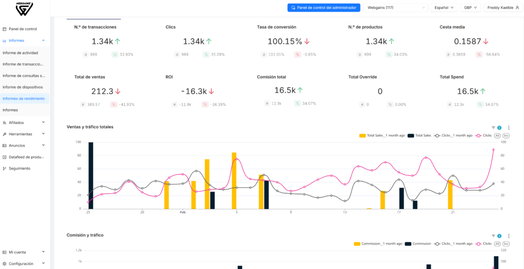The image size is (524, 269).
Task: Click the Freddy Kaelble user button
Action: click(503, 7)
